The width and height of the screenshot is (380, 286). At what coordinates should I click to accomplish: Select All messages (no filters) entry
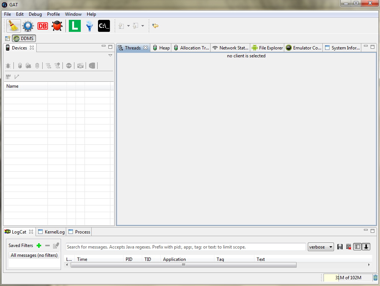tap(34, 255)
